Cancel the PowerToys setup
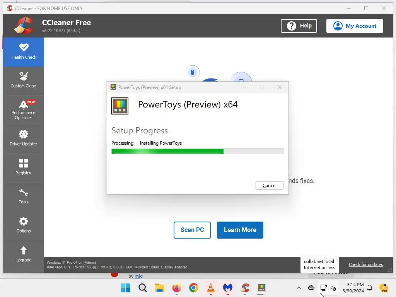Screen dimensions: 396x297 [270, 185]
